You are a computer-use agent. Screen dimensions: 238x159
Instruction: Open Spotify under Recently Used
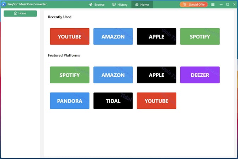tap(200, 36)
